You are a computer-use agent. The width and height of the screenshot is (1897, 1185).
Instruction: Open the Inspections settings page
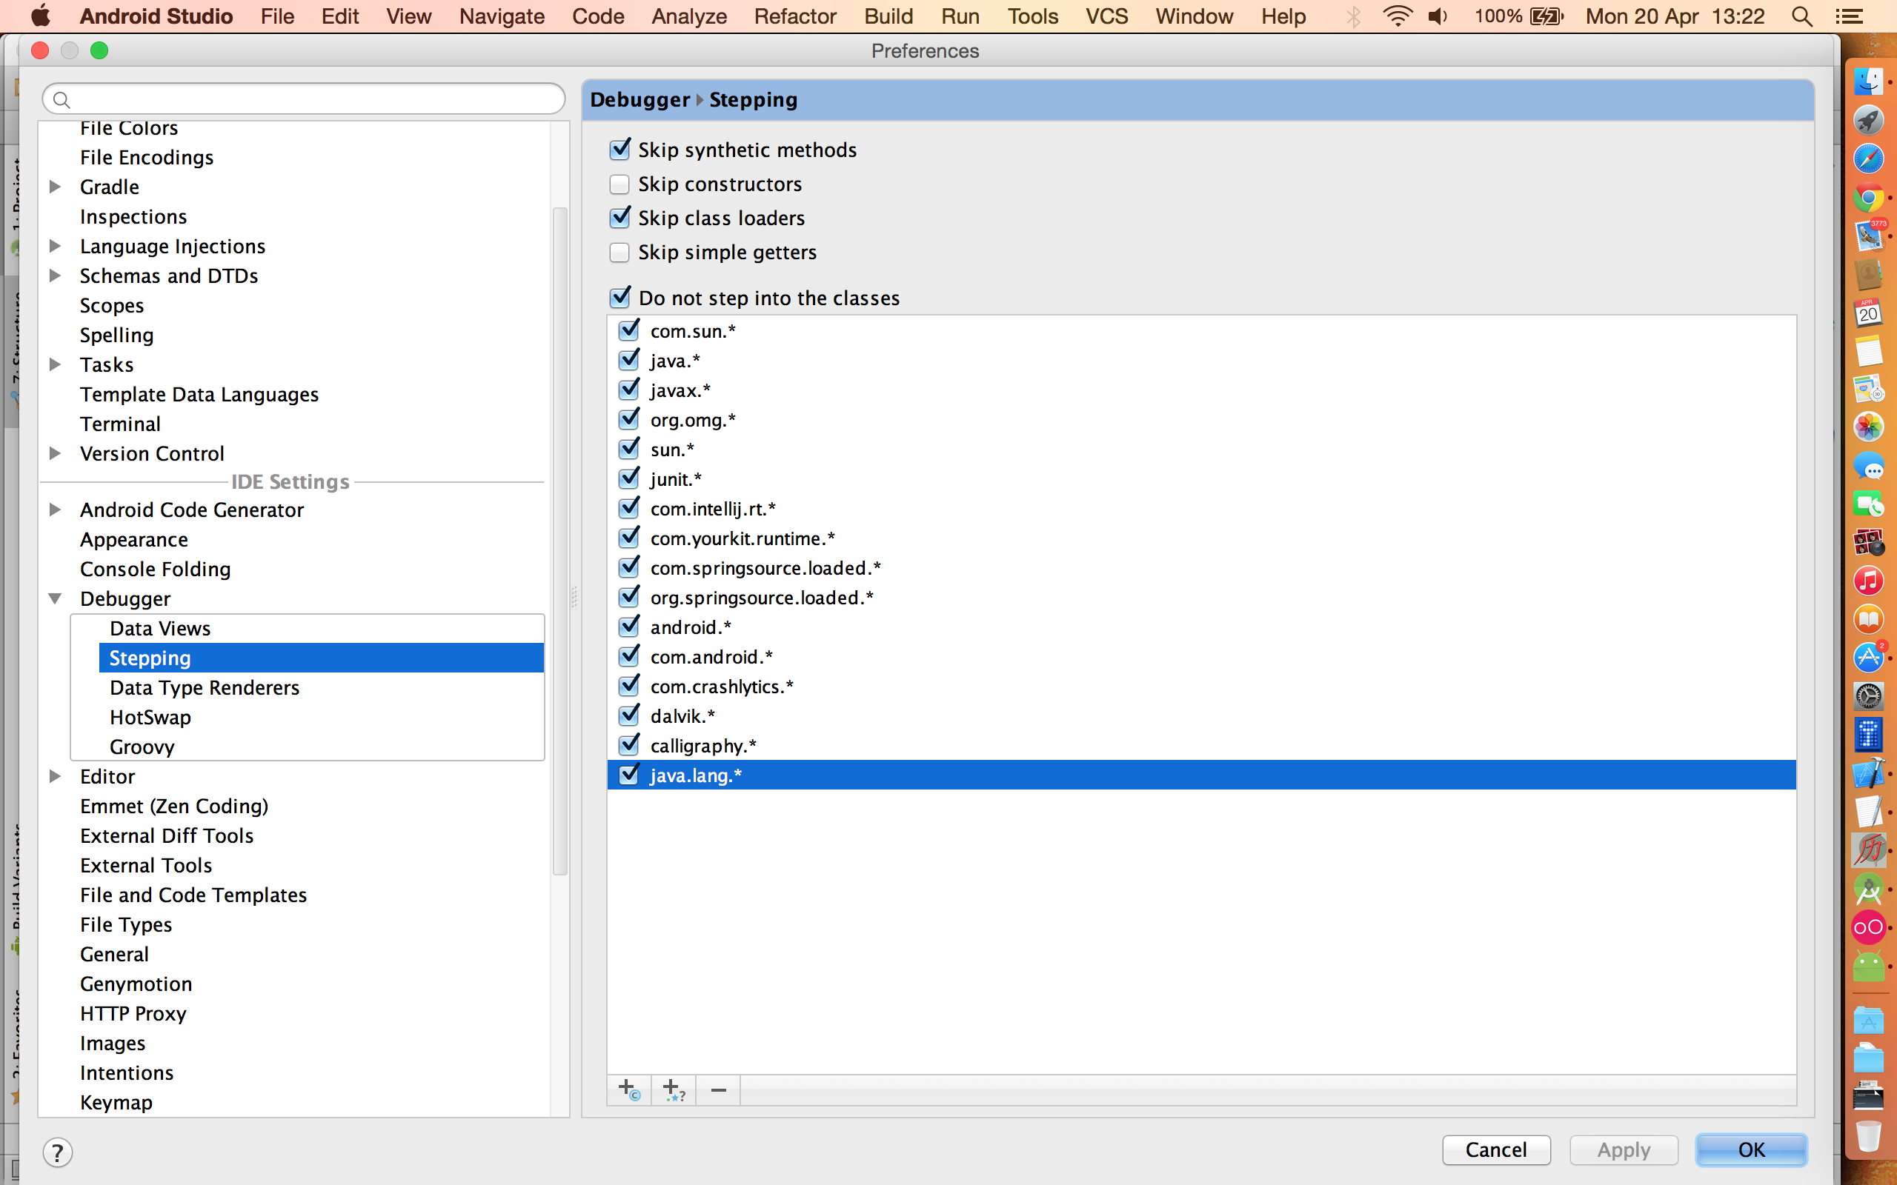(133, 216)
